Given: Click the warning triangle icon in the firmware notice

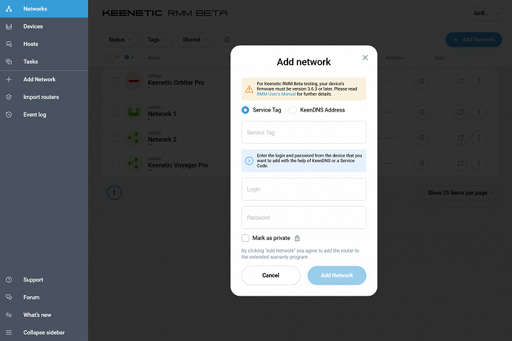Looking at the screenshot, I should (249, 89).
